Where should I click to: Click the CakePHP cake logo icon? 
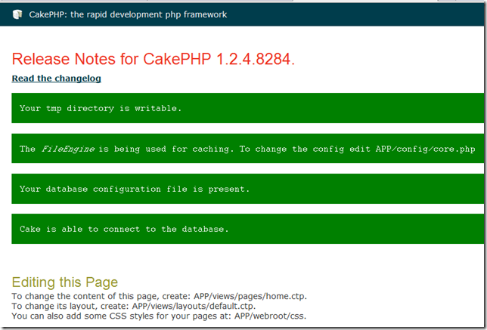[17, 14]
